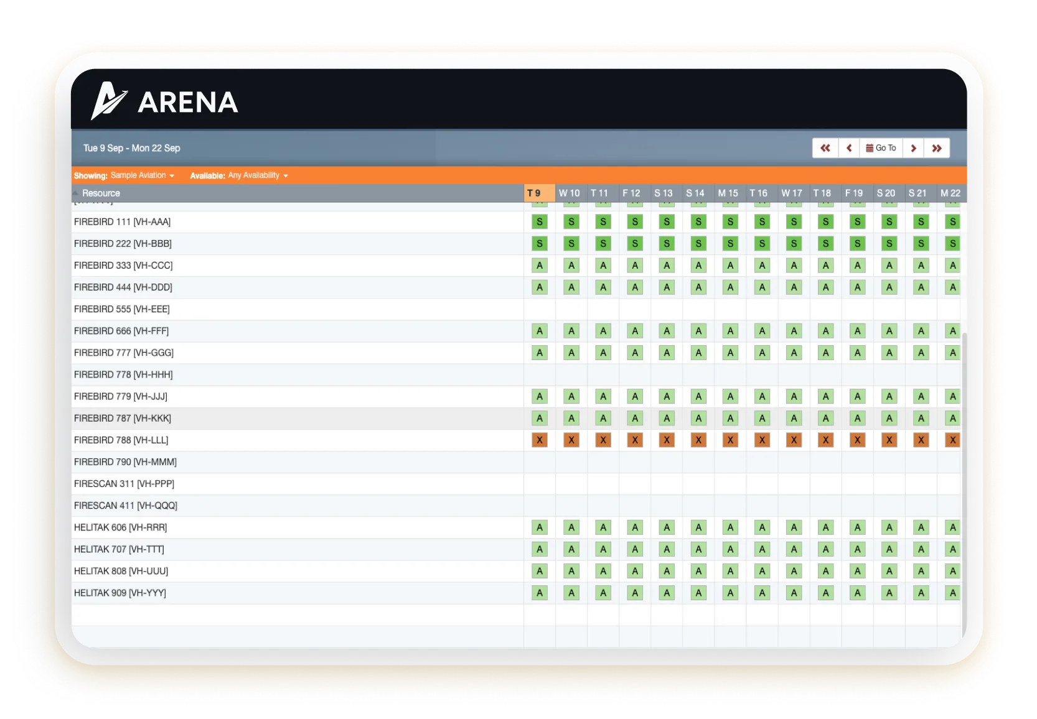Click the jump-back double-arrow navigation icon
The height and width of the screenshot is (719, 1037).
(825, 148)
